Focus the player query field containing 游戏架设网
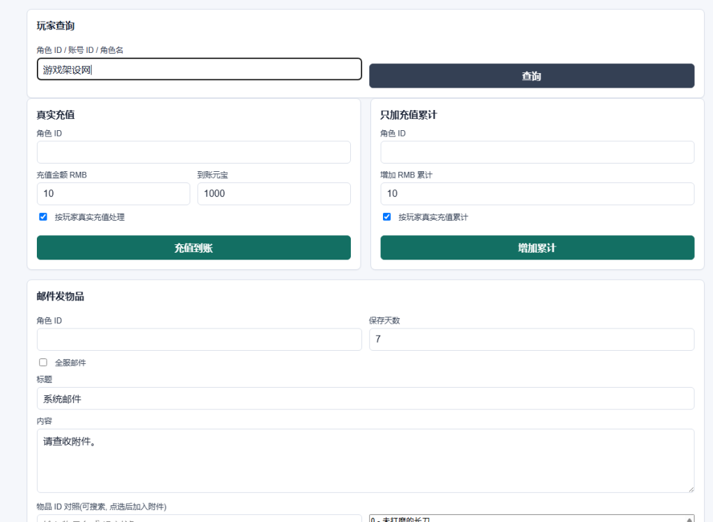713x522 pixels. [x=199, y=69]
